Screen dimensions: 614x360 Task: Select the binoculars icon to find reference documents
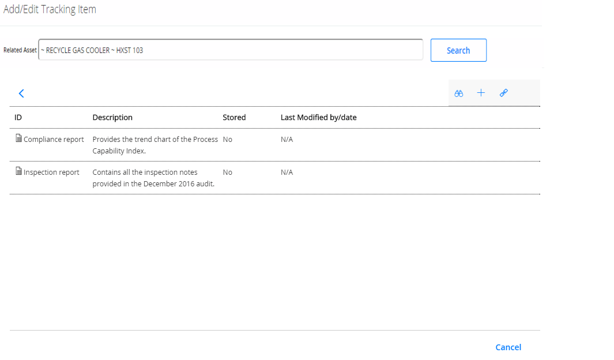click(458, 93)
